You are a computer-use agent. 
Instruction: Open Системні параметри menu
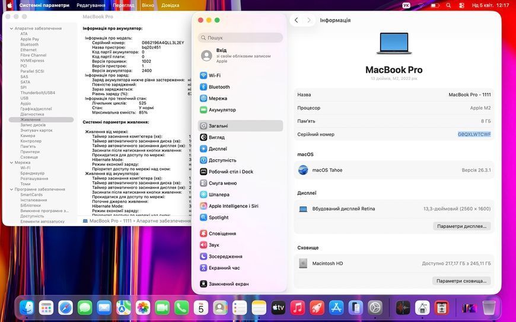[x=44, y=5]
